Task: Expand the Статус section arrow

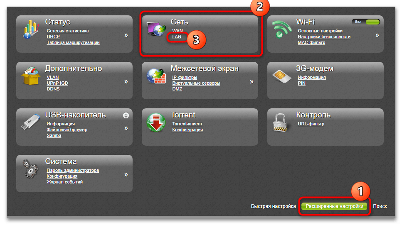Action: (x=126, y=35)
